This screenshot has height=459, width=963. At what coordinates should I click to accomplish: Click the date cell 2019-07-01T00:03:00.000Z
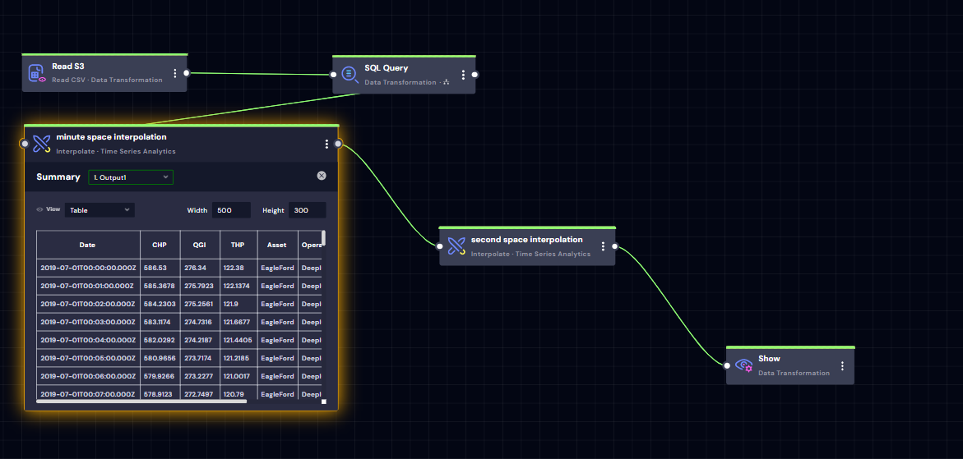point(89,322)
